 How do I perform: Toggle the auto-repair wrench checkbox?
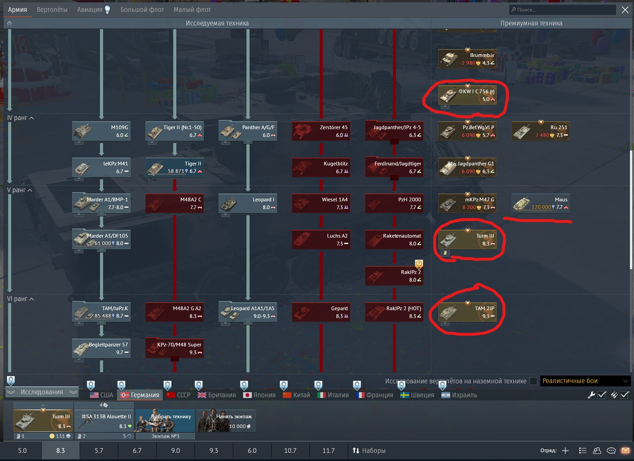tap(602, 395)
